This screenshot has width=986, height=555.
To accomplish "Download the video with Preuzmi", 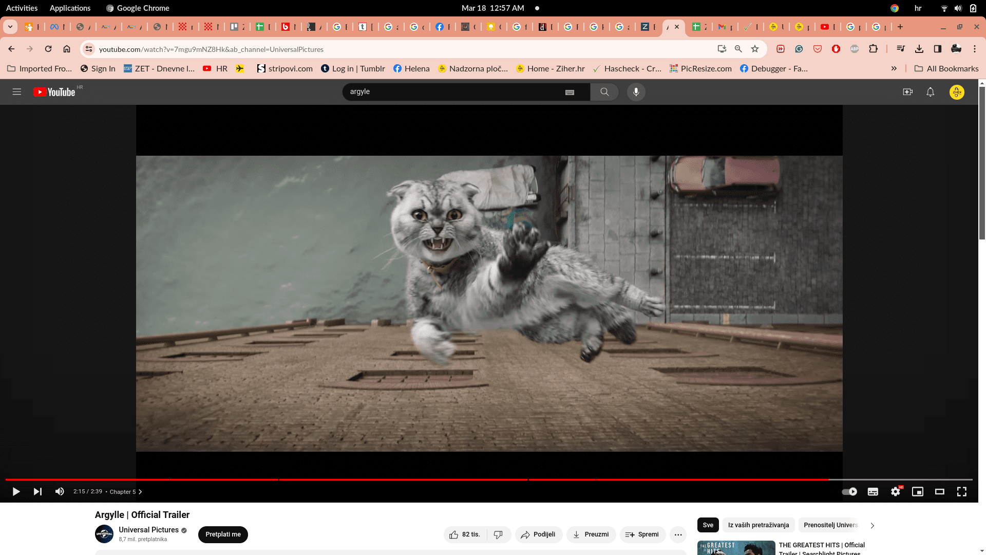I will [x=591, y=534].
